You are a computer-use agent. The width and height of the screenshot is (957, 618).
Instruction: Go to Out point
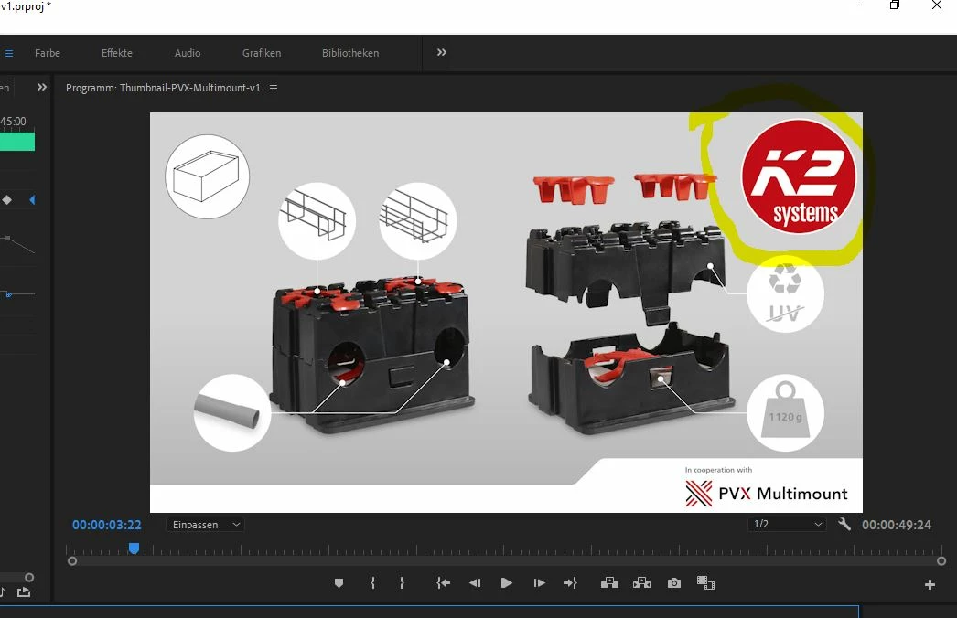(570, 583)
